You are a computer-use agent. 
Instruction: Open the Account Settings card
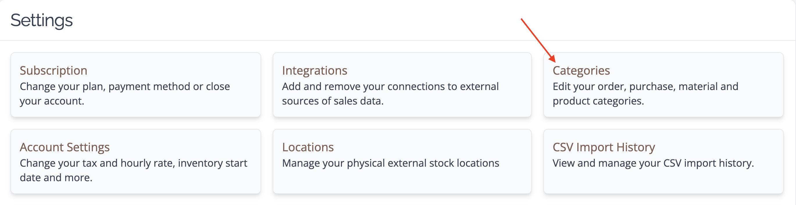[x=136, y=161]
